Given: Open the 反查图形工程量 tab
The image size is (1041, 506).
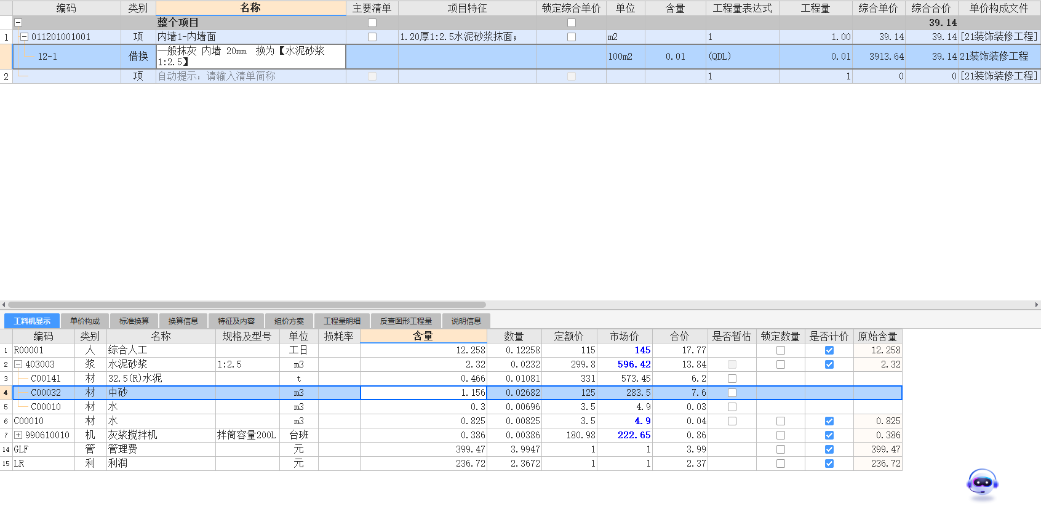Looking at the screenshot, I should (406, 321).
